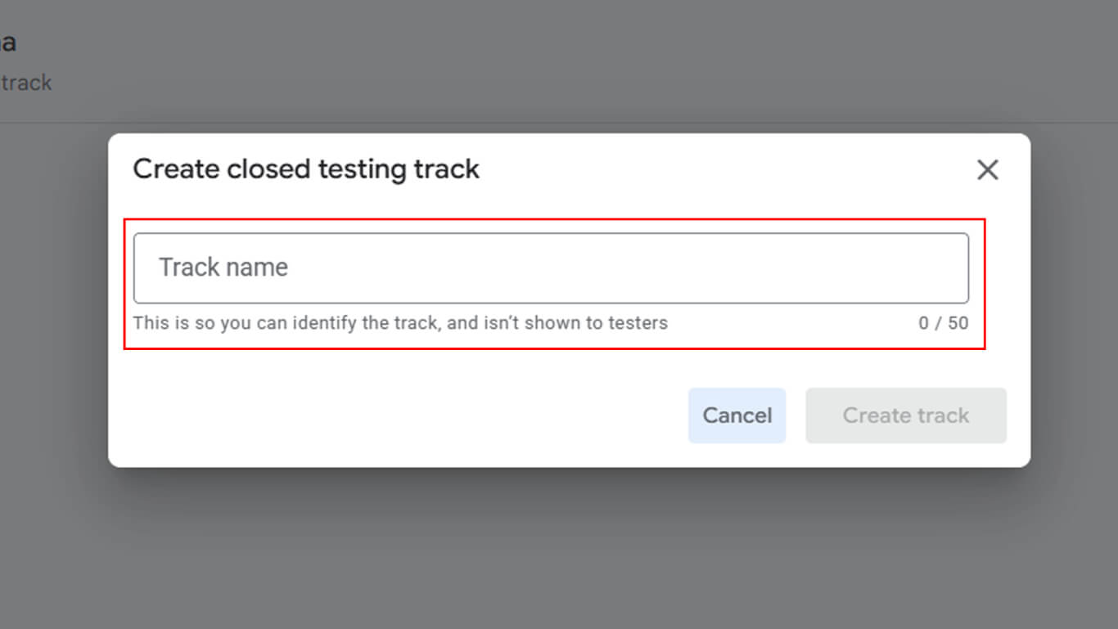
Task: Click the Create track button
Action: (905, 416)
